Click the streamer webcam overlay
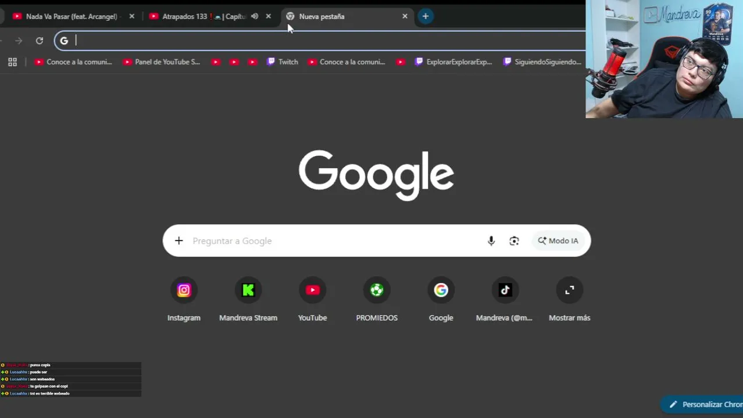Screen dimensions: 743x418 [664, 59]
